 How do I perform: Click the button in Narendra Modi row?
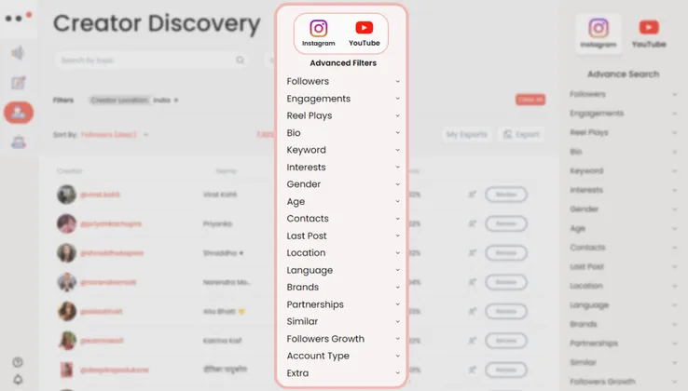(x=506, y=282)
